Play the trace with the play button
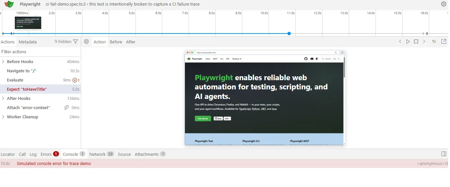Viewport: 450px width, 187px height. click(x=408, y=42)
